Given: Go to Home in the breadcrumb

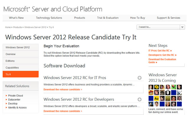Looking at the screenshot, I should pos(8,27).
